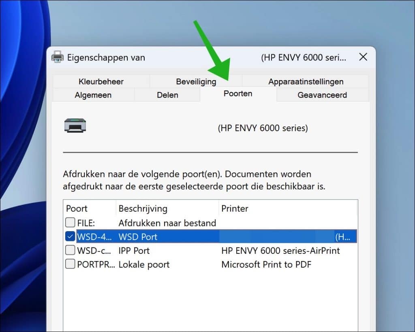Click '(HP ENVY 6000 series)' printer name label
The width and height of the screenshot is (415, 332).
point(263,128)
